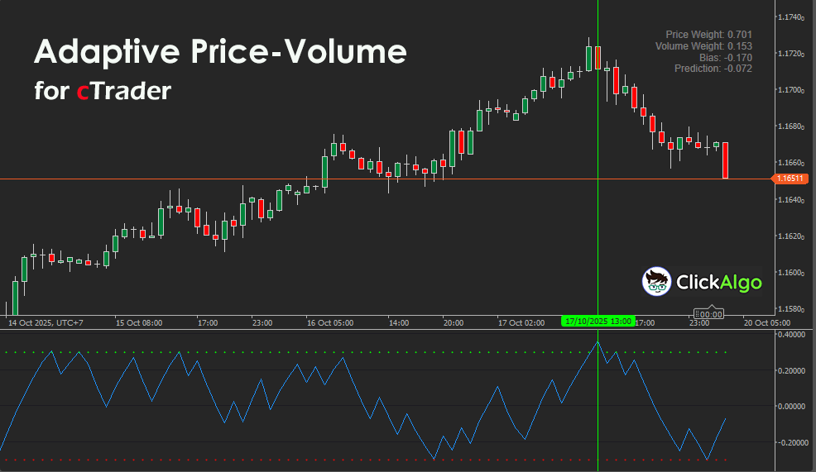Click the green 17/10/2025 13:00 time label
The image size is (816, 472).
click(598, 322)
